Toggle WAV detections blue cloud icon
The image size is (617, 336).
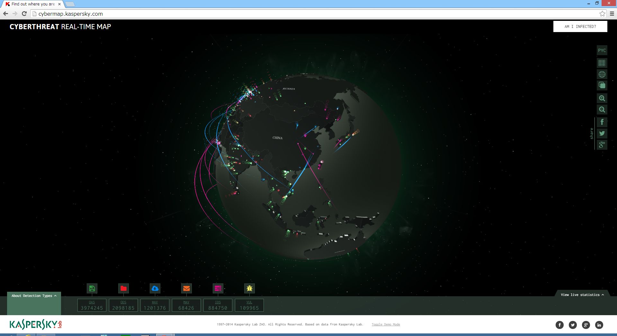click(x=155, y=288)
